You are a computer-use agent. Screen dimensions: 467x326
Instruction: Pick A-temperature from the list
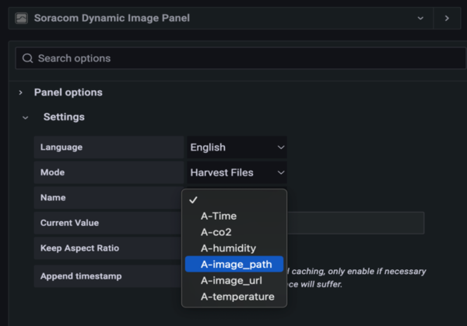[x=237, y=297]
